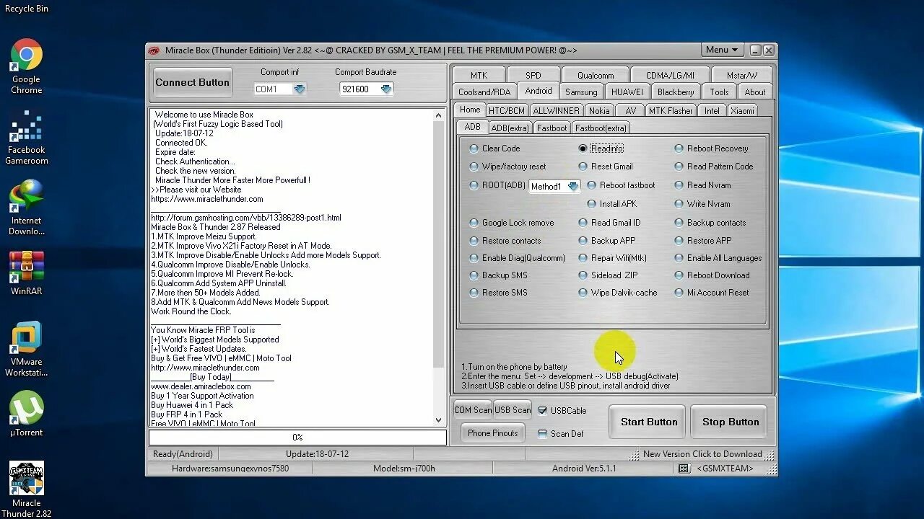Open the About tab
Image resolution: width=924 pixels, height=519 pixels.
click(x=755, y=92)
